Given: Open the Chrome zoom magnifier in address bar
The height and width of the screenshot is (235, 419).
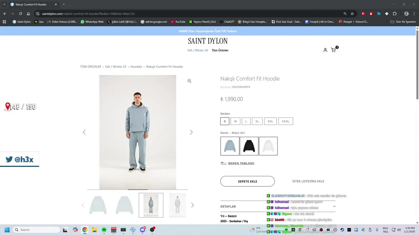Looking at the screenshot, I should (345, 14).
